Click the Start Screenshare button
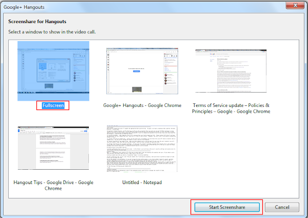 (227, 207)
